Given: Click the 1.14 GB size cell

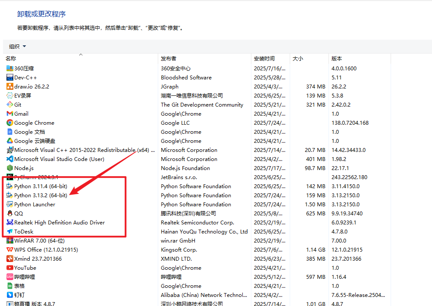Looking at the screenshot, I should [316, 250].
